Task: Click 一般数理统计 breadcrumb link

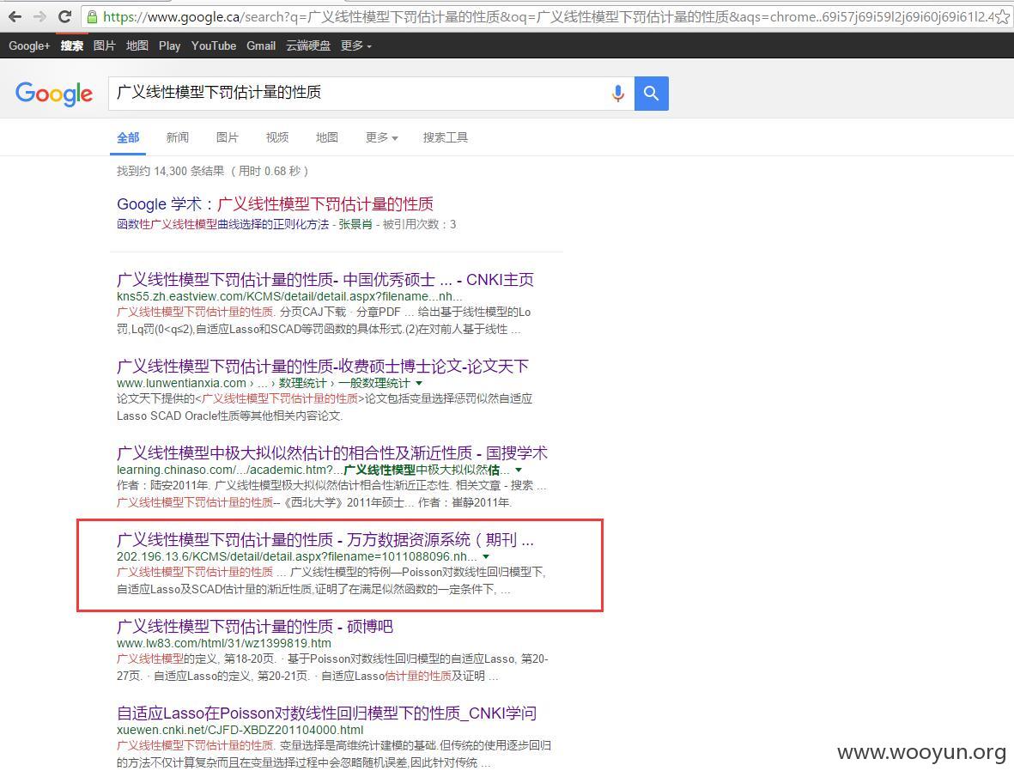Action: 374,383
